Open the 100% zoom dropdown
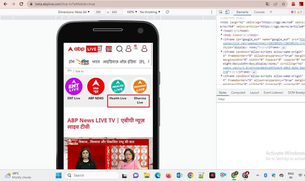Image resolution: width=305 pixels, height=181 pixels. click(x=131, y=12)
